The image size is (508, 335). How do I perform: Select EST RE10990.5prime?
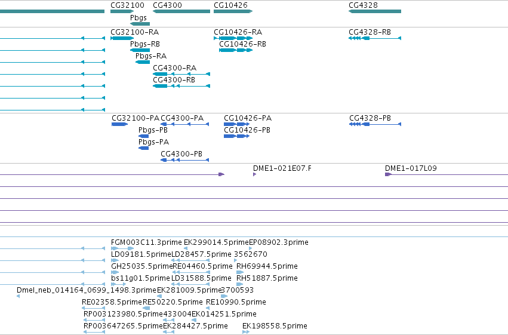pyautogui.click(x=208, y=308)
